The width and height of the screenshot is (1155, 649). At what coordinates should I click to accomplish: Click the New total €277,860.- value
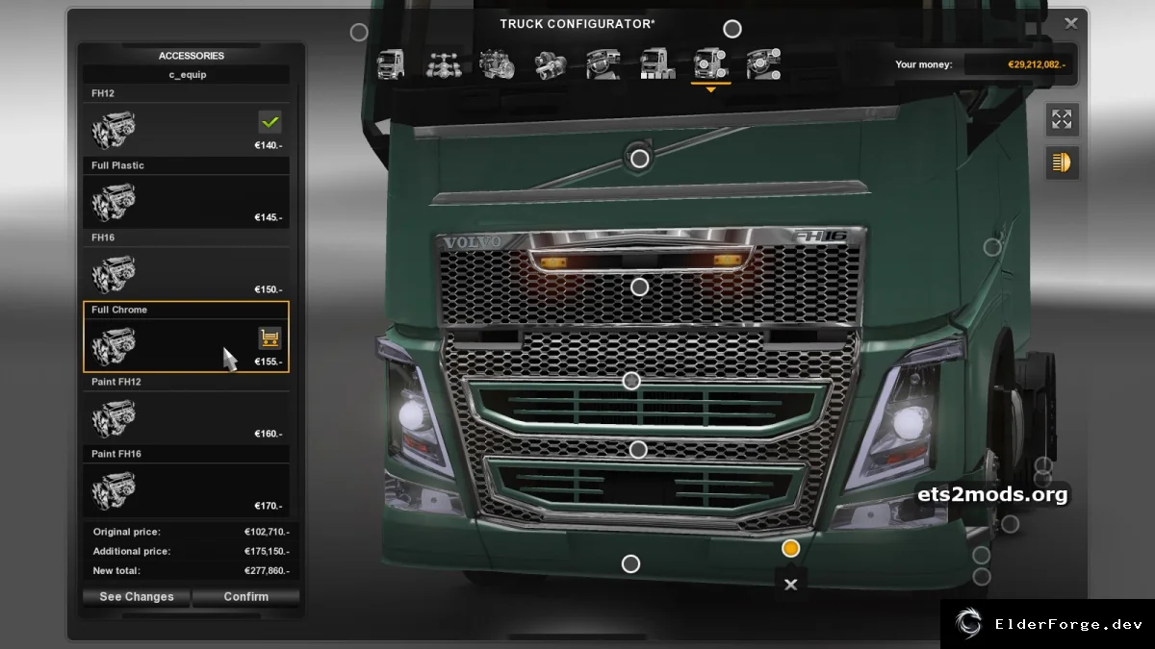(267, 571)
